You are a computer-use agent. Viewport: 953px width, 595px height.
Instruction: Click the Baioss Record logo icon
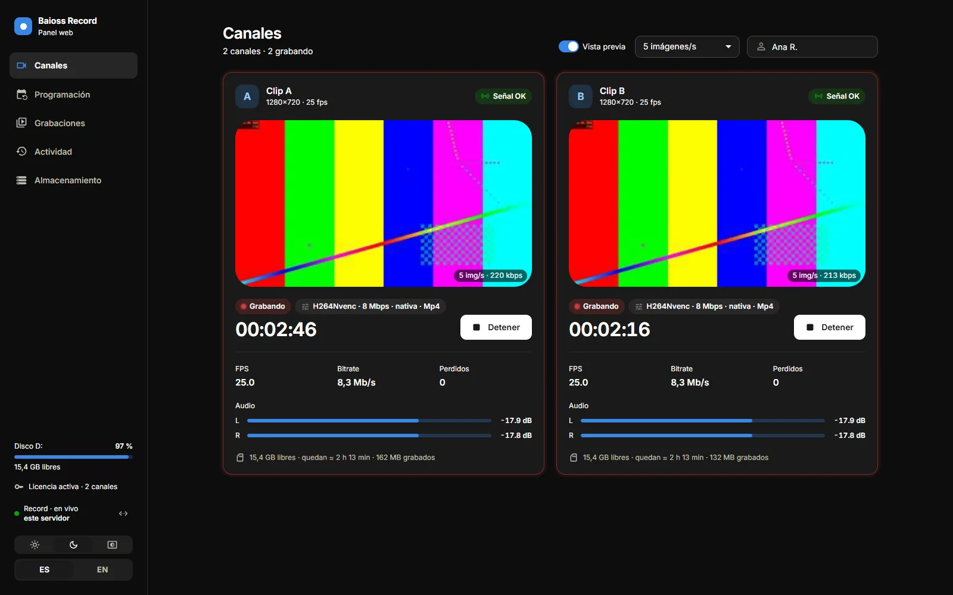(23, 26)
